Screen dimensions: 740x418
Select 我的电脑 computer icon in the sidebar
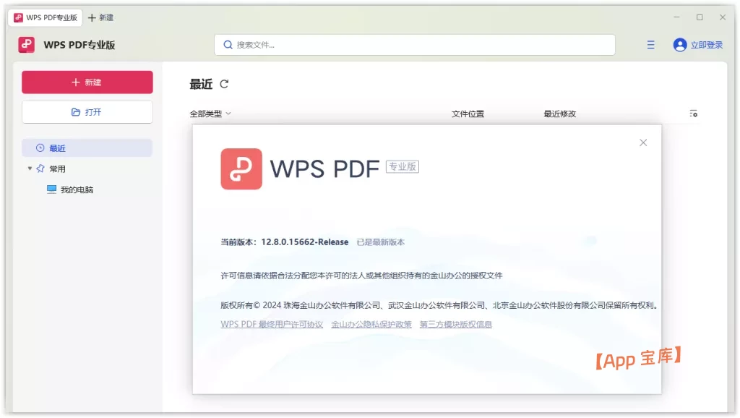tap(51, 189)
